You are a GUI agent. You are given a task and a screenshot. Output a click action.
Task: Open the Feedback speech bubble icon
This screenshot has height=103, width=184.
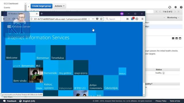tap(5, 101)
